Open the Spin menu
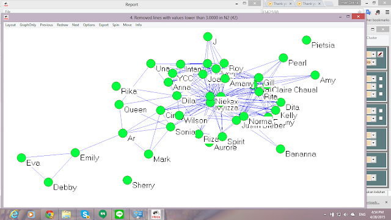 (x=115, y=25)
